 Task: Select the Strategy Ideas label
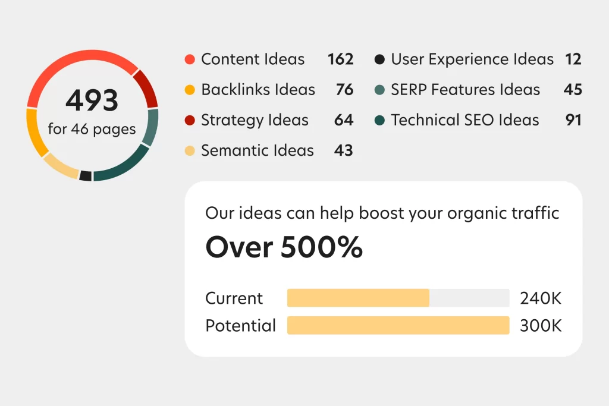(x=255, y=121)
